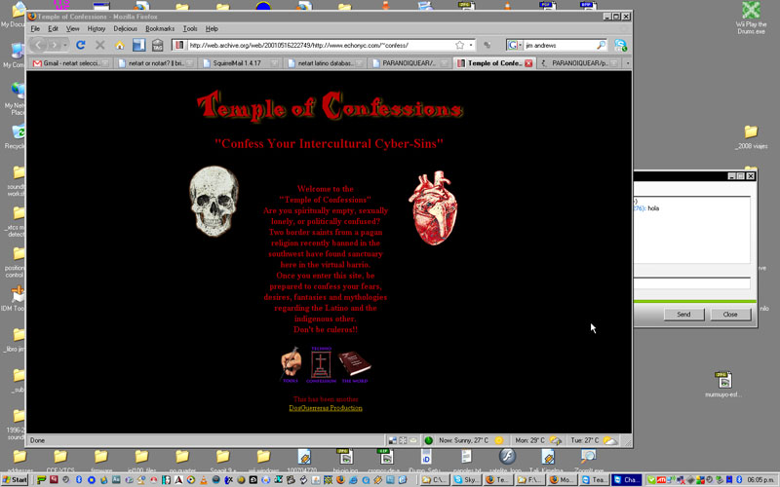This screenshot has width=780, height=487.
Task: Follow the DosGuerreras Production link
Action: [x=326, y=408]
